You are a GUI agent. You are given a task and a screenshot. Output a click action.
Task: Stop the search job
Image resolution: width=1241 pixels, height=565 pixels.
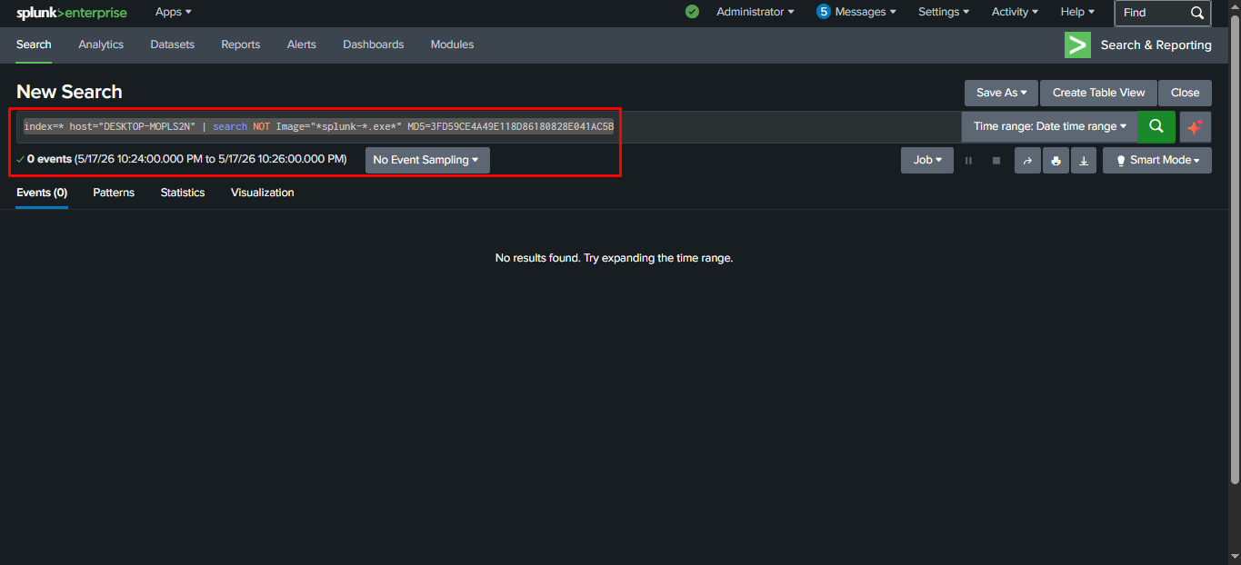coord(996,161)
